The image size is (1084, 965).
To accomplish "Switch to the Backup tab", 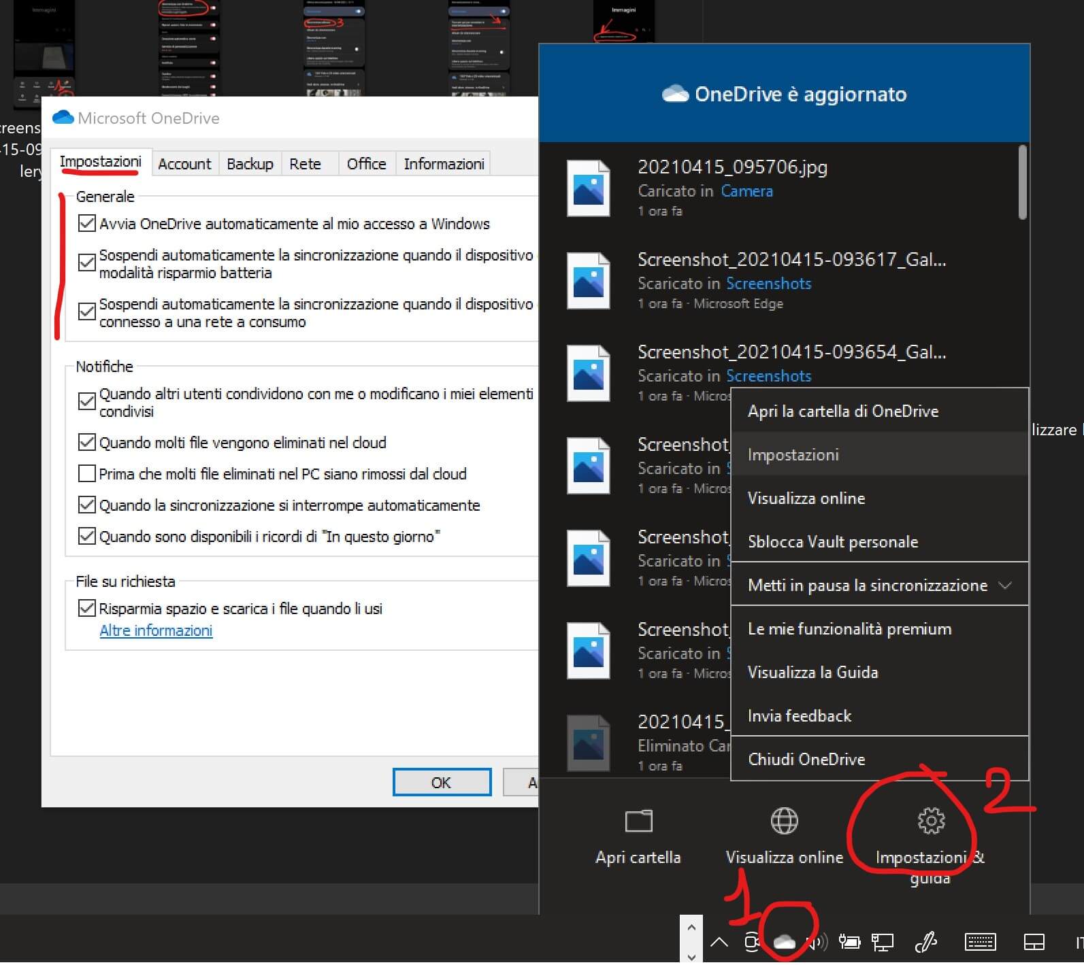I will point(250,164).
